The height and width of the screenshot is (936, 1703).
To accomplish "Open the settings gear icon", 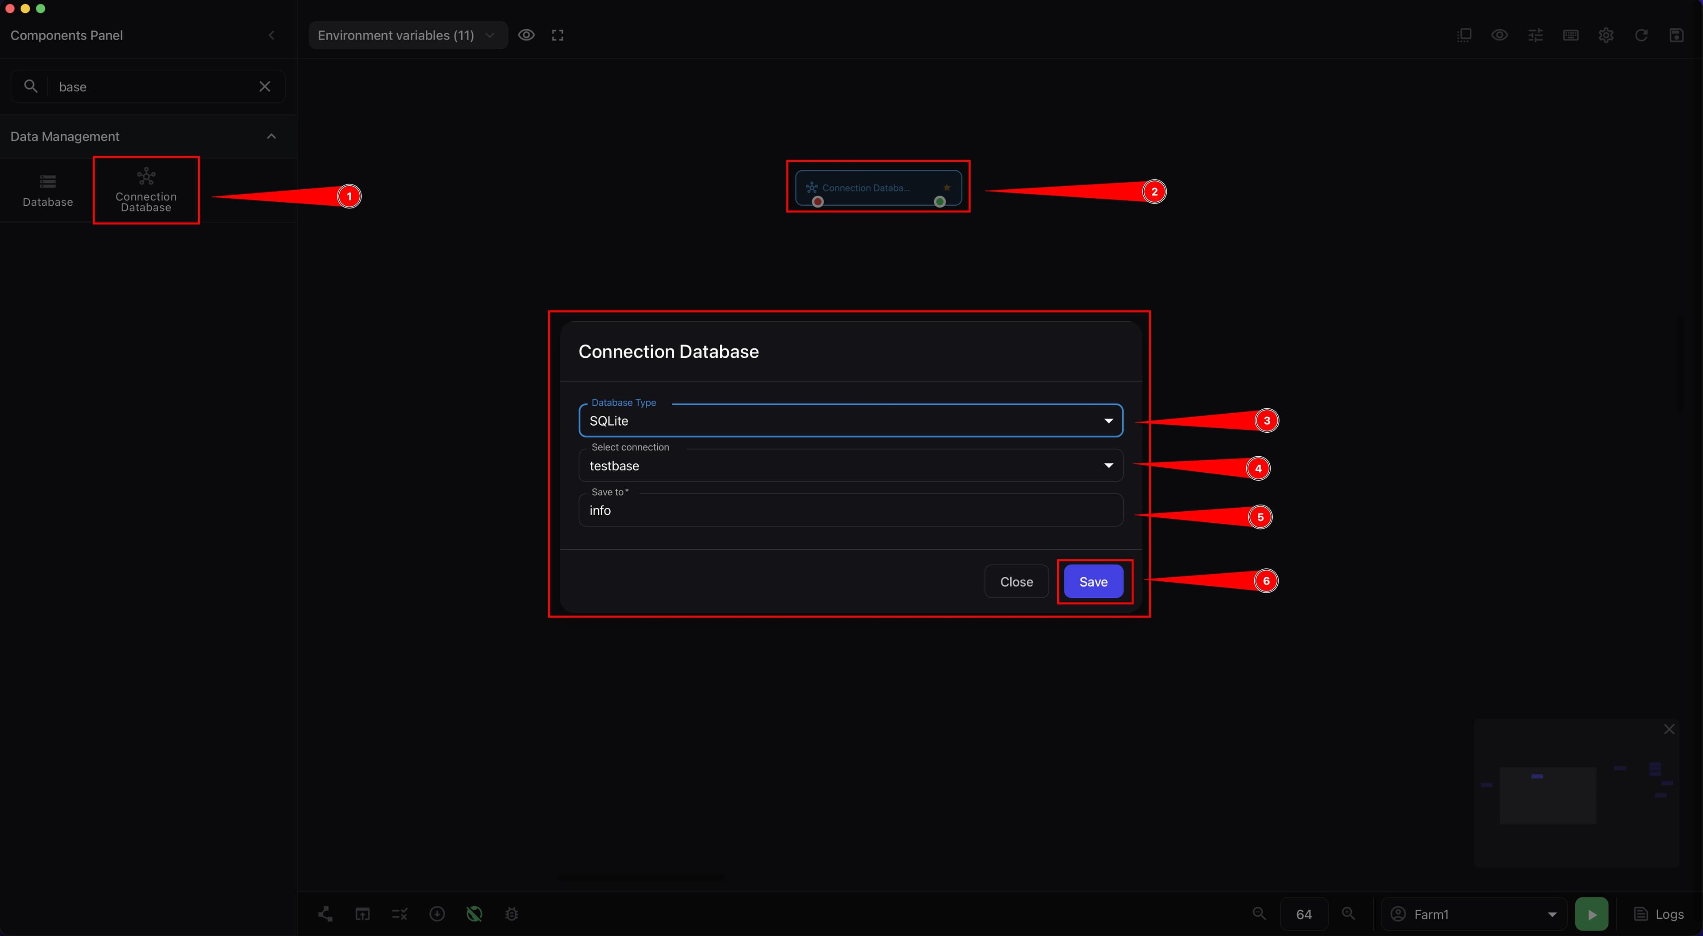I will click(x=1606, y=35).
